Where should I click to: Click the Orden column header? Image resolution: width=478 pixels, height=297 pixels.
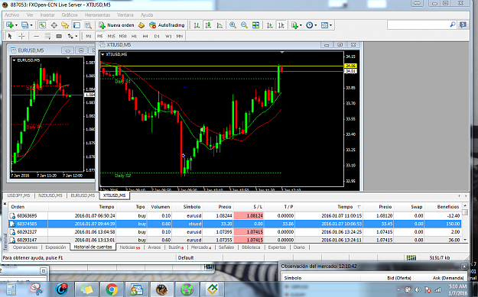pyautogui.click(x=28, y=207)
